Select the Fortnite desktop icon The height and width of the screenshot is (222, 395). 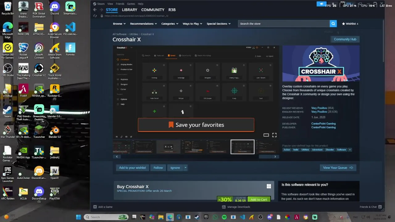coord(70,50)
